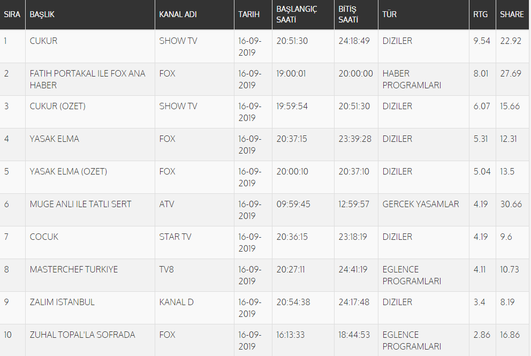Click the BAŞLIK column header
Screen dimensions: 531x356
click(x=42, y=14)
